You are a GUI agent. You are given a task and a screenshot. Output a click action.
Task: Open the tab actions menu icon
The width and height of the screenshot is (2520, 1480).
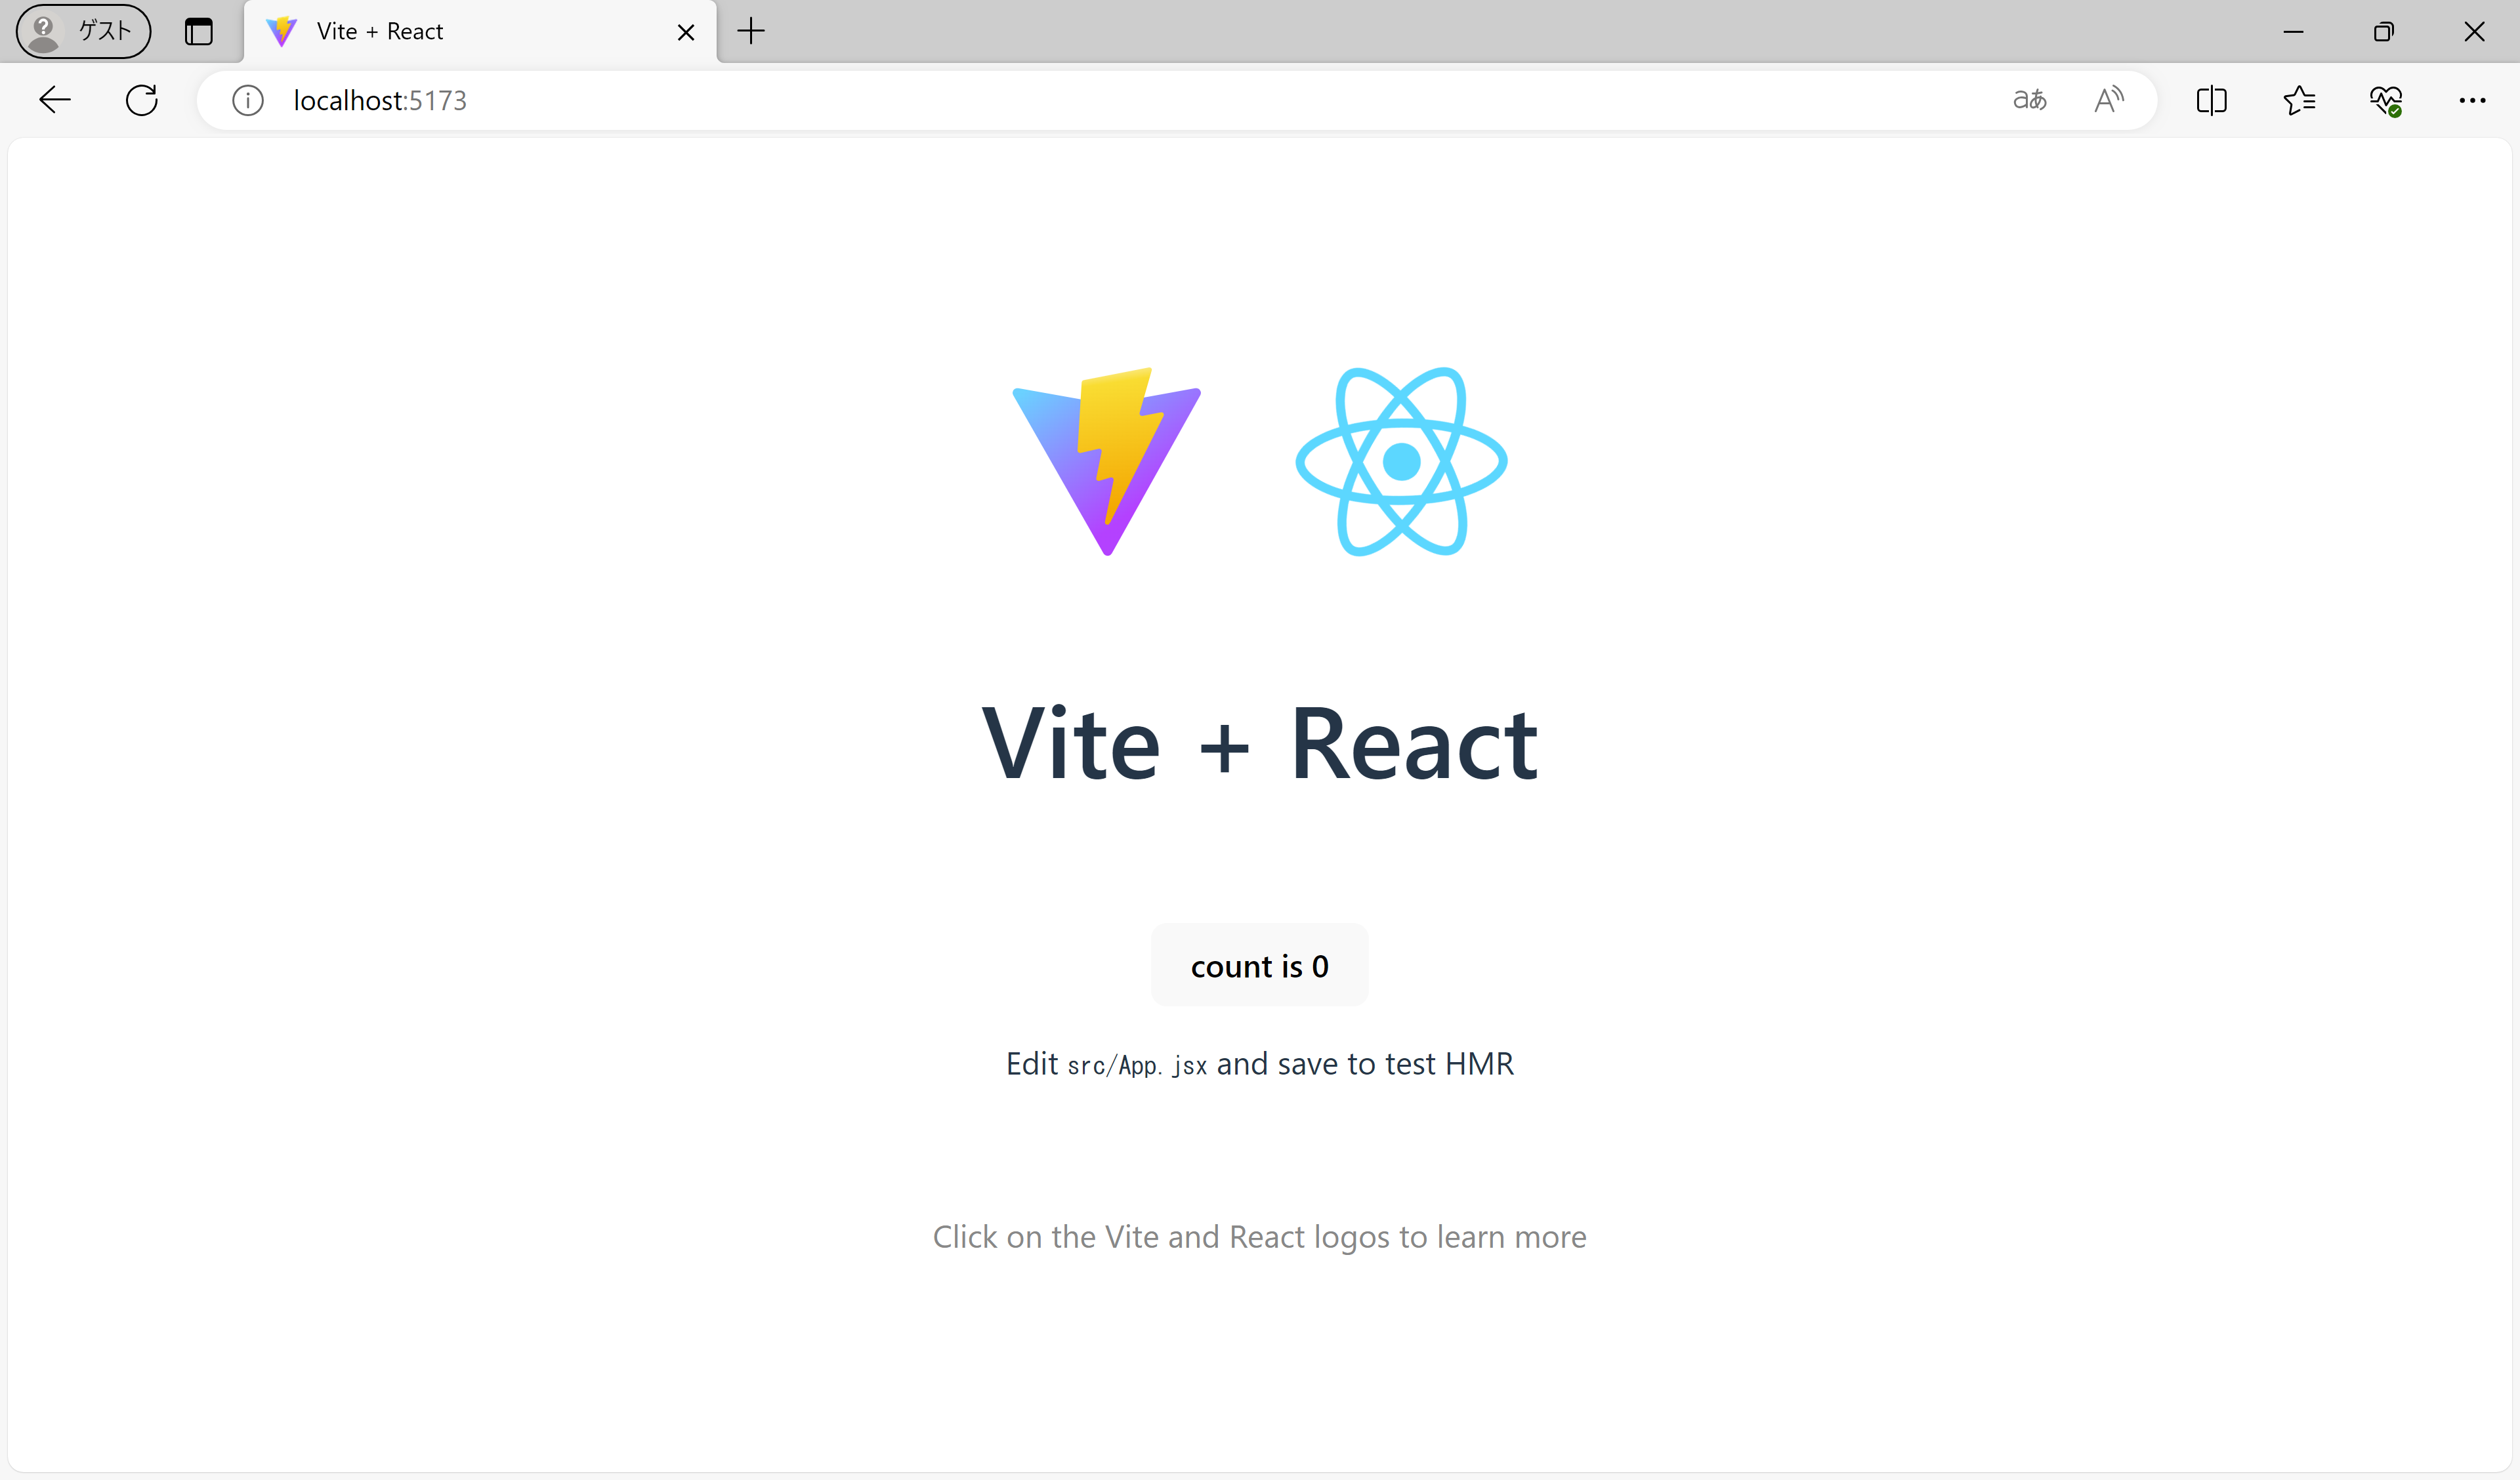coord(199,31)
